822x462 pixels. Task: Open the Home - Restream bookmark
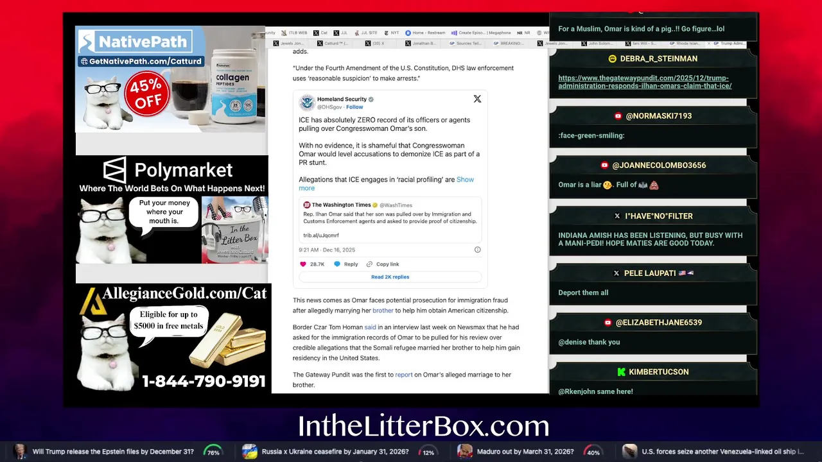(x=425, y=33)
